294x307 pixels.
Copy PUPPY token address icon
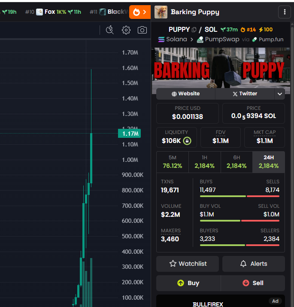tap(194, 30)
